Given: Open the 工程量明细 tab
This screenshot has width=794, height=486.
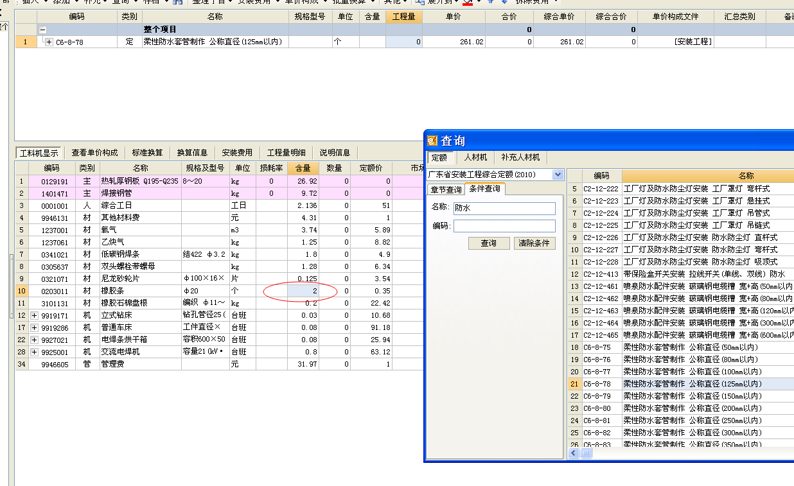Looking at the screenshot, I should (287, 153).
